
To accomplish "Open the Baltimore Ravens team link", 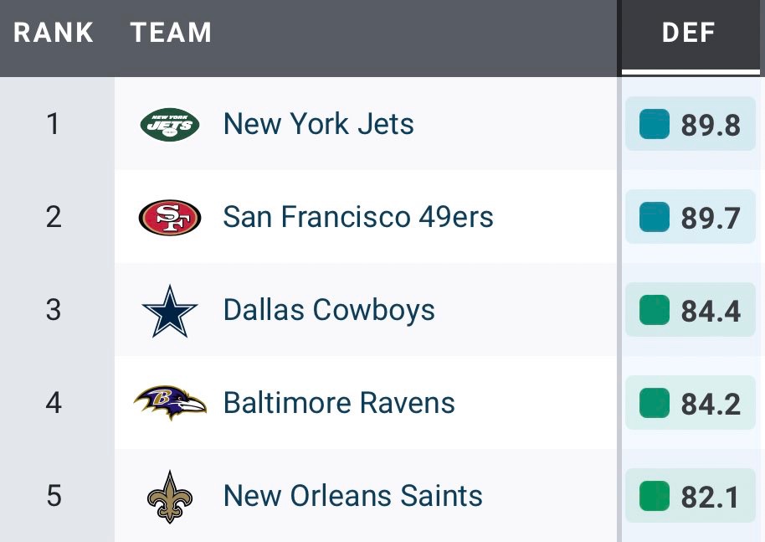I will pyautogui.click(x=339, y=403).
